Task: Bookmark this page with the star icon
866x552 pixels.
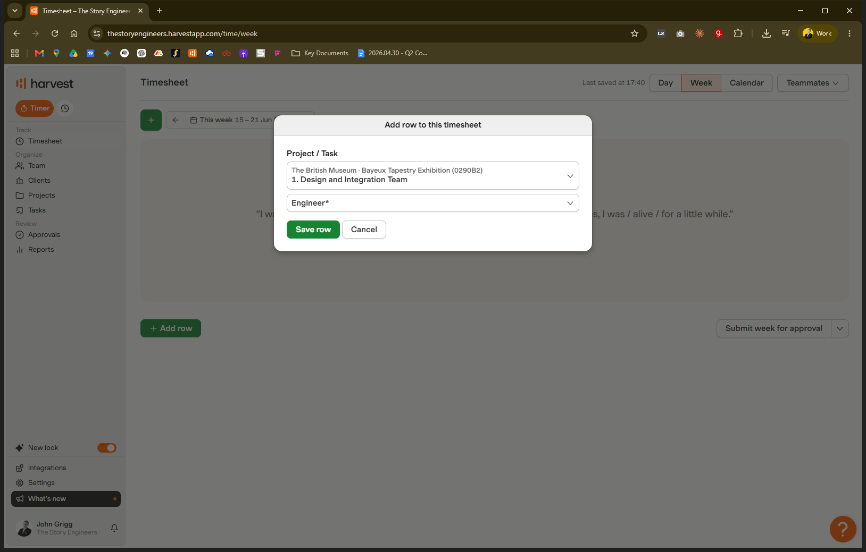Action: (x=635, y=33)
